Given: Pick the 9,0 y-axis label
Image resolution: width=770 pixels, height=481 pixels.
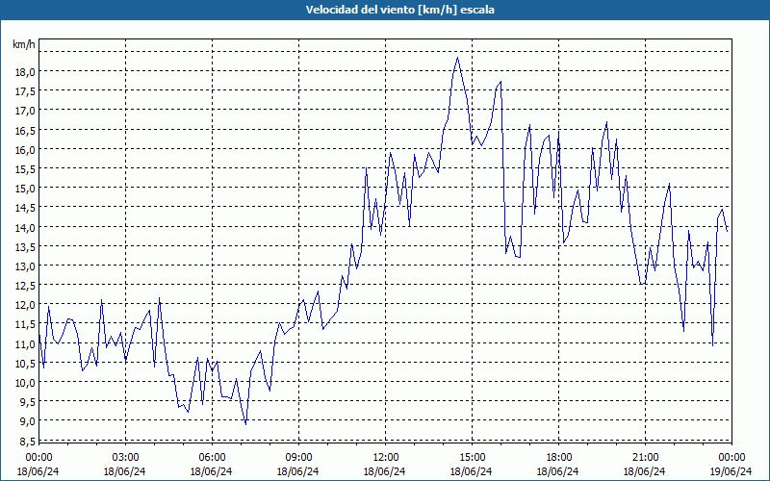Looking at the screenshot, I should pos(27,421).
